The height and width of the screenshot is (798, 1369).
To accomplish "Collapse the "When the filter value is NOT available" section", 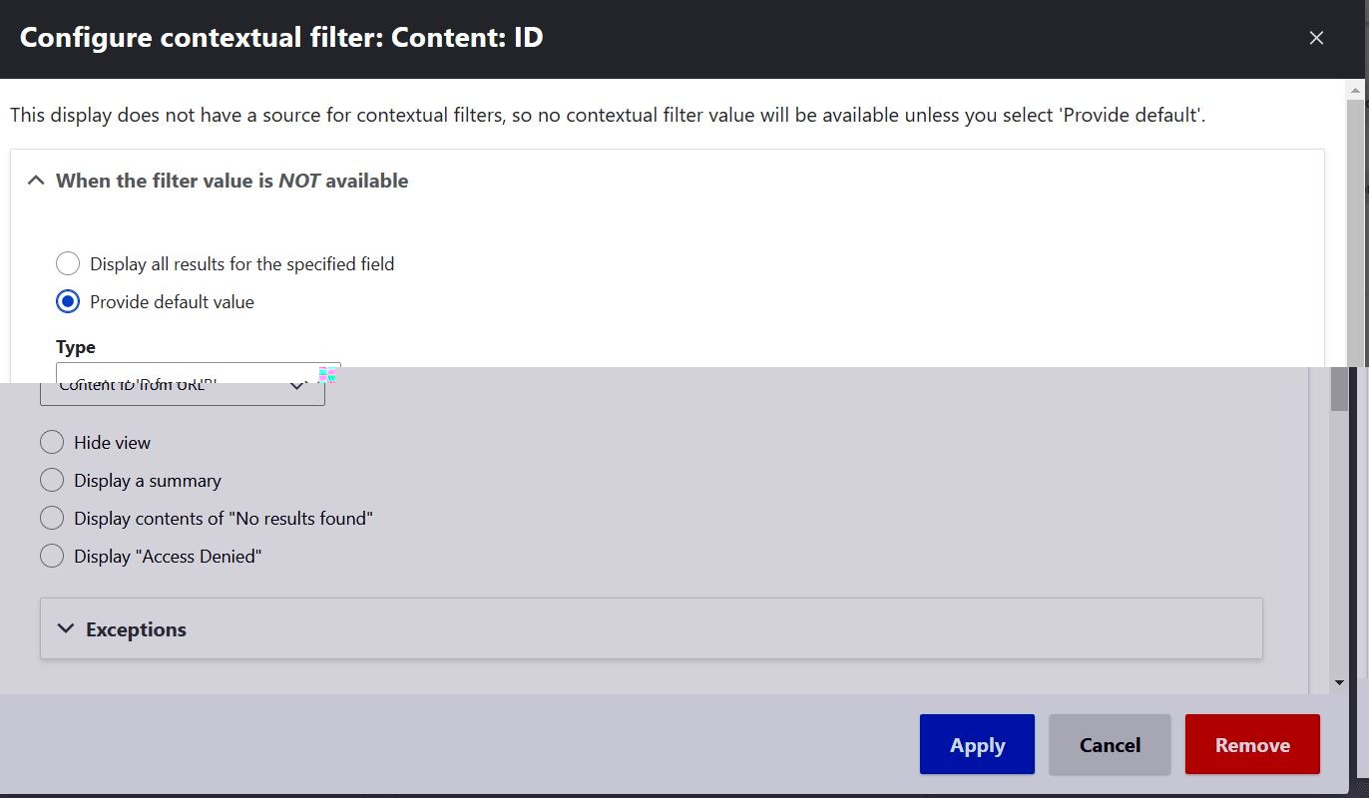I will point(36,180).
